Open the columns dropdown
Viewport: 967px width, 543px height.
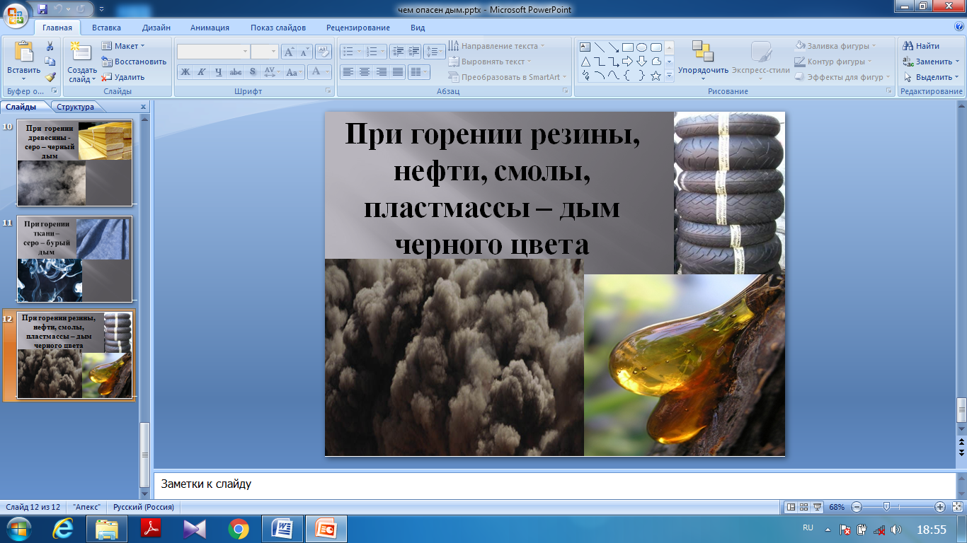[x=419, y=71]
